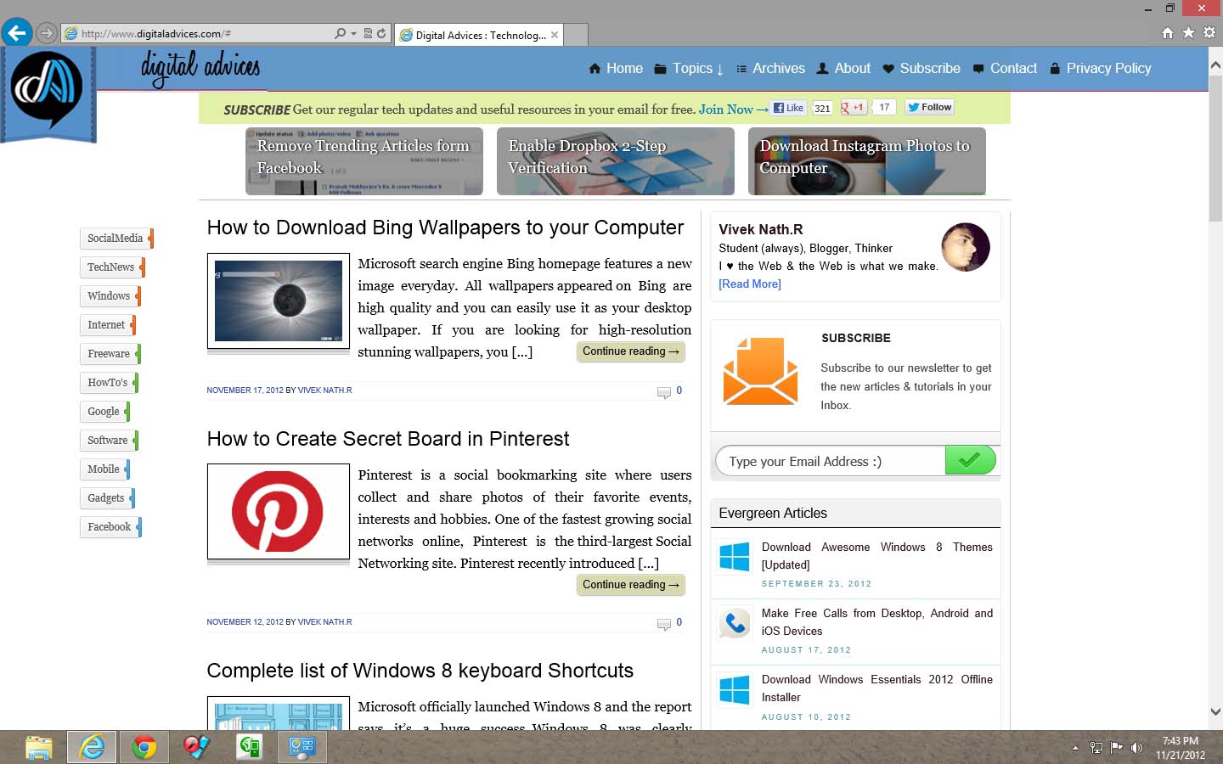Open Google Chrome from the taskbar
Screen dimensions: 1223x764
click(x=144, y=747)
